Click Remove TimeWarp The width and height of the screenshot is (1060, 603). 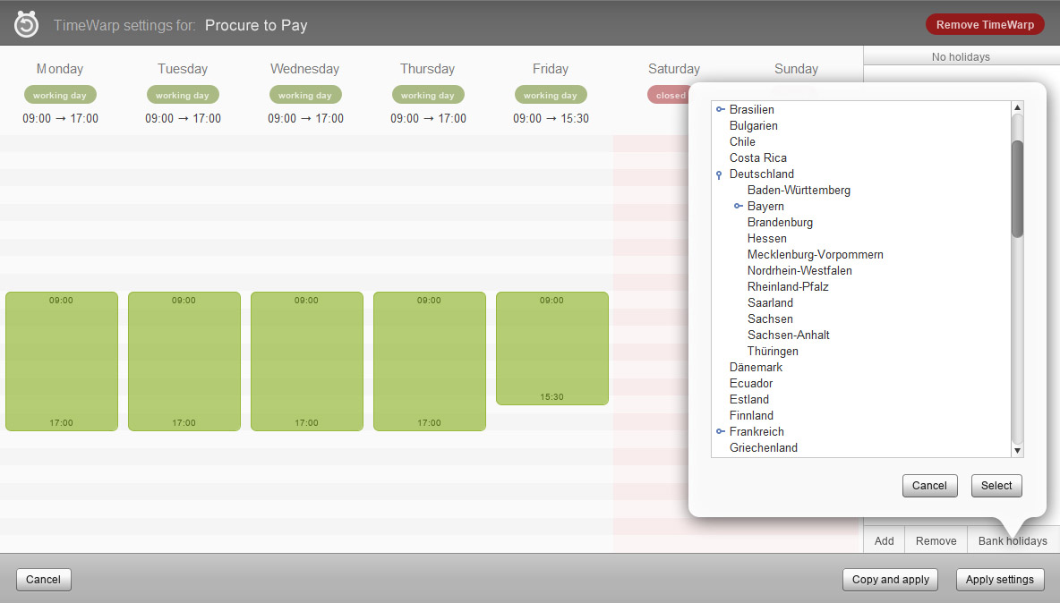click(985, 24)
